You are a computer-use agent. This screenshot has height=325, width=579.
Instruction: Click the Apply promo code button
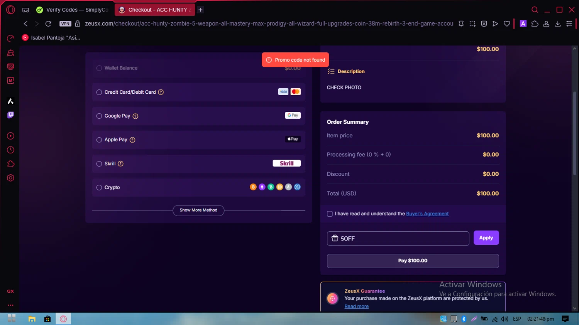tap(486, 238)
